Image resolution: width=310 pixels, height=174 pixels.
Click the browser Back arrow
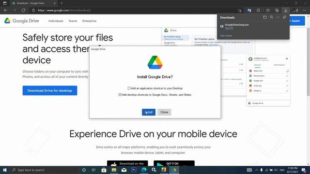click(x=5, y=10)
